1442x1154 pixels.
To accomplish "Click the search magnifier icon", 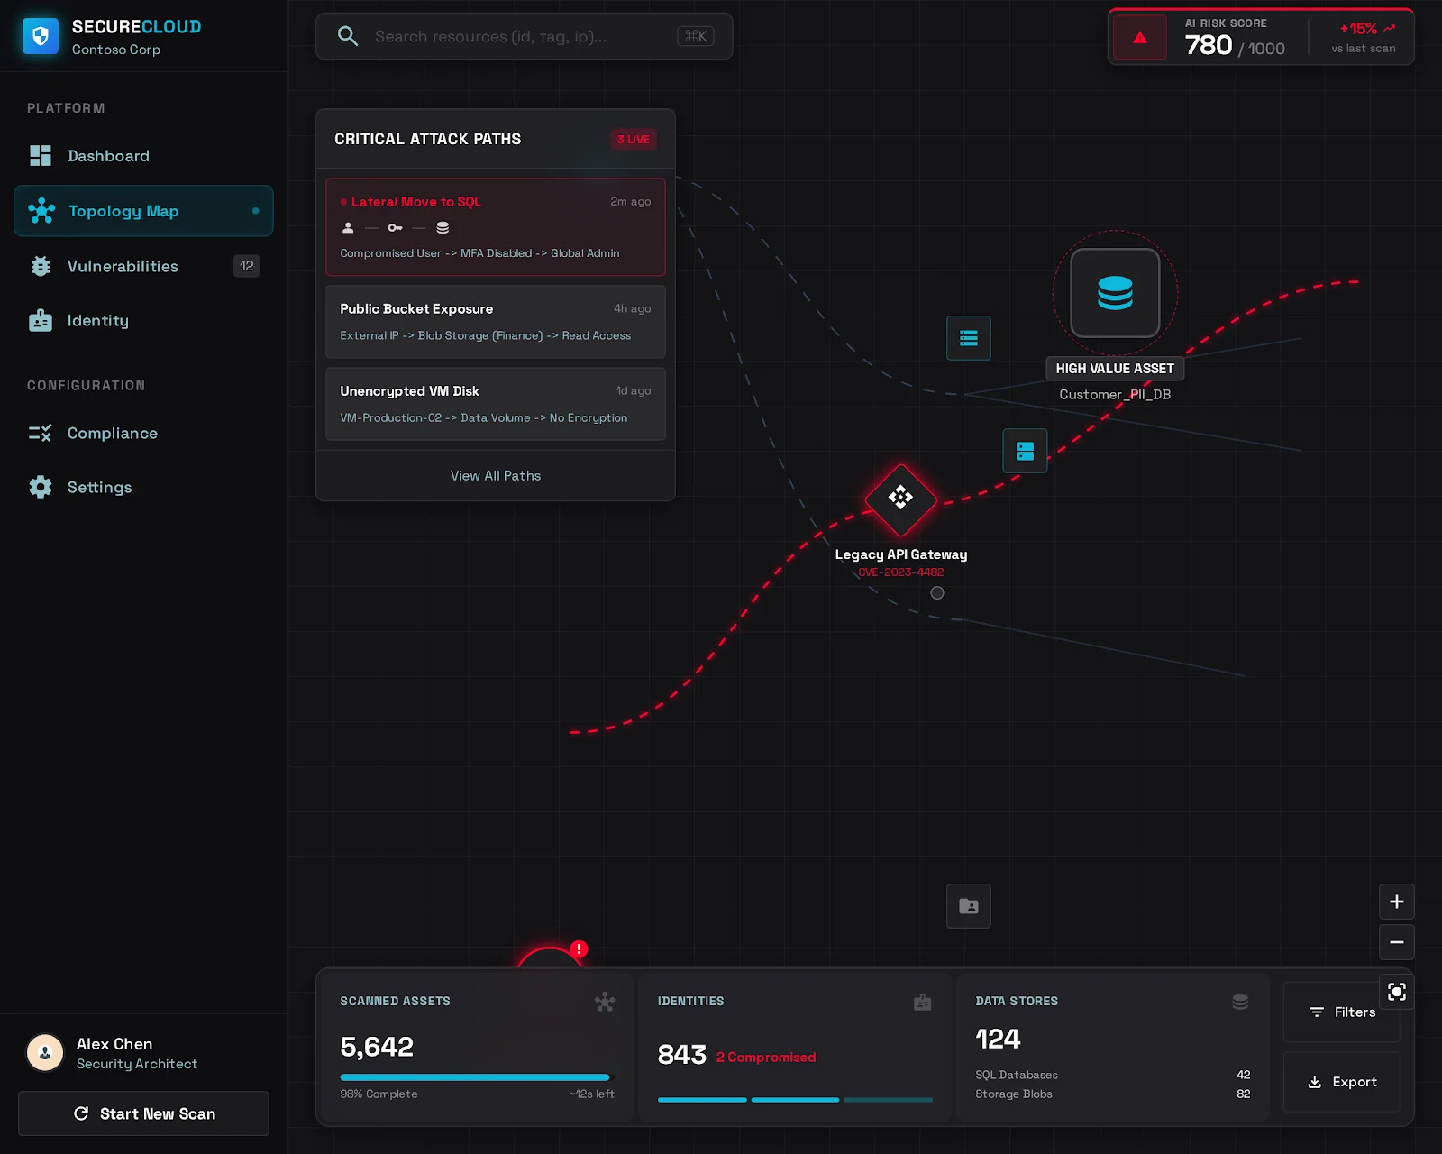I will click(348, 36).
